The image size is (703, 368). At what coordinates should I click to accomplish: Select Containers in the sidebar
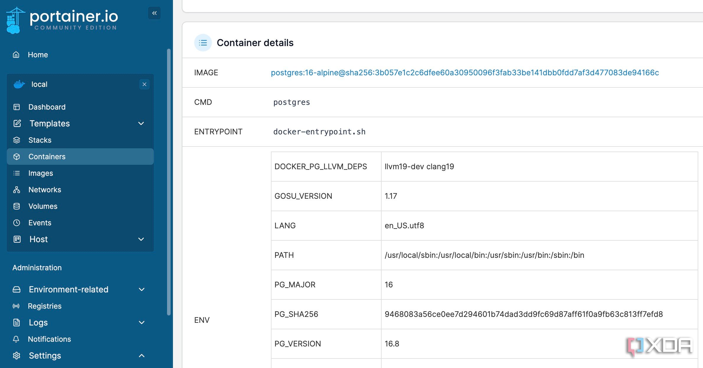click(80, 157)
